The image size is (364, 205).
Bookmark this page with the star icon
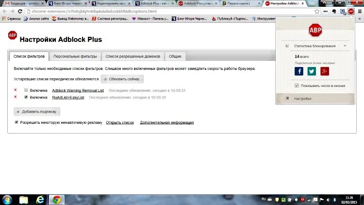(317, 11)
